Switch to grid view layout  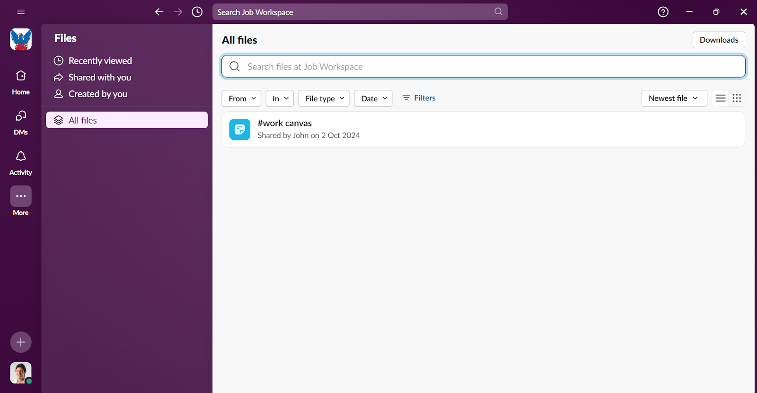737,98
